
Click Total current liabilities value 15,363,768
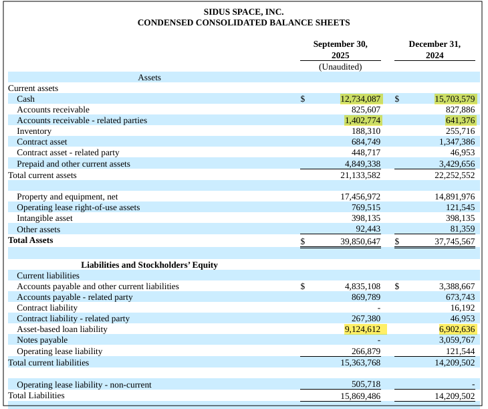[360, 363]
